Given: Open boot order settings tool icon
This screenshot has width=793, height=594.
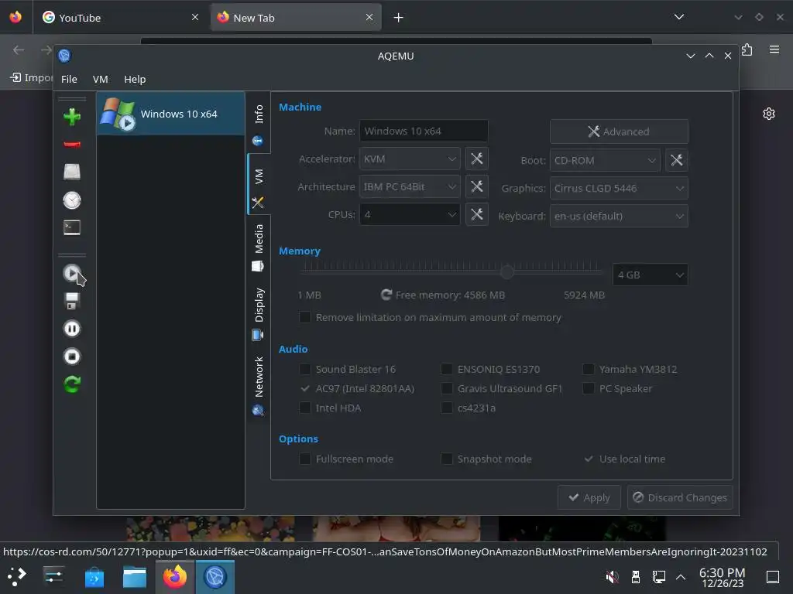Looking at the screenshot, I should pyautogui.click(x=676, y=160).
